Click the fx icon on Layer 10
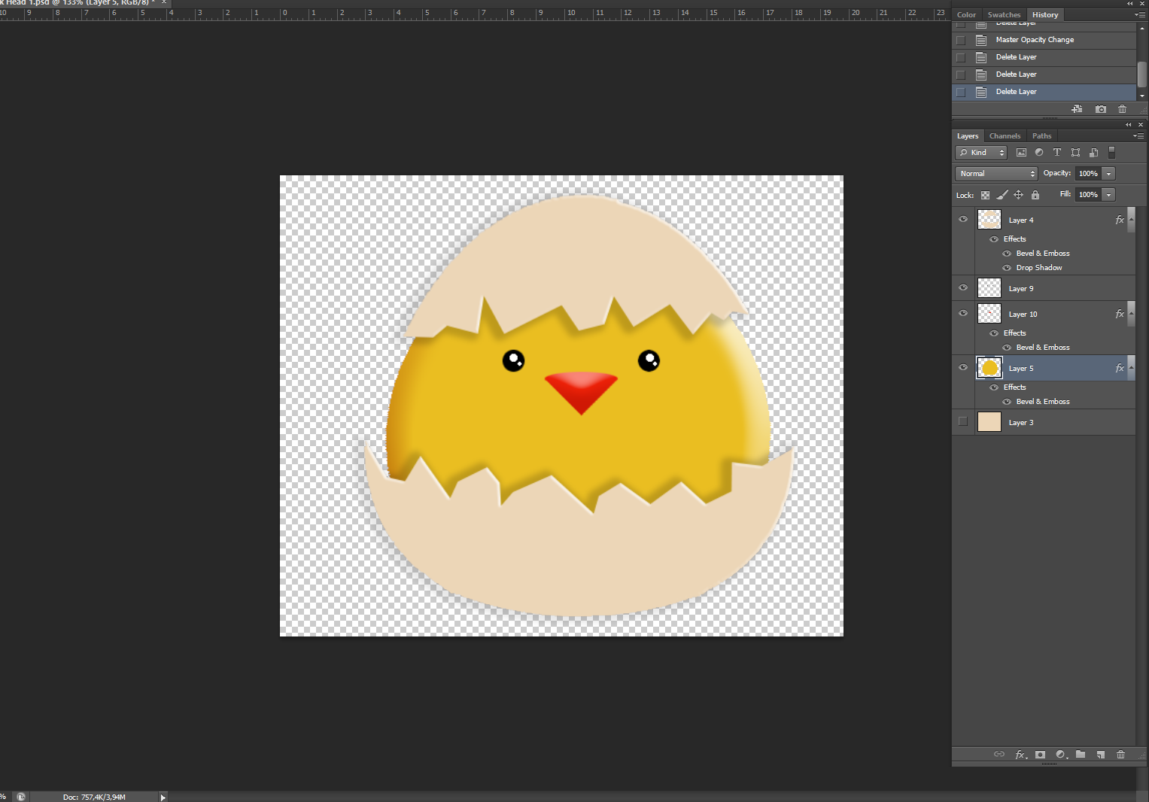 pyautogui.click(x=1120, y=314)
